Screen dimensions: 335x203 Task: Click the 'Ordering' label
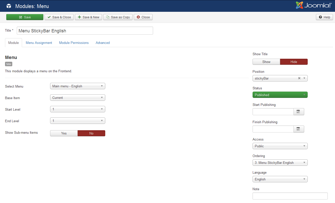point(259,156)
